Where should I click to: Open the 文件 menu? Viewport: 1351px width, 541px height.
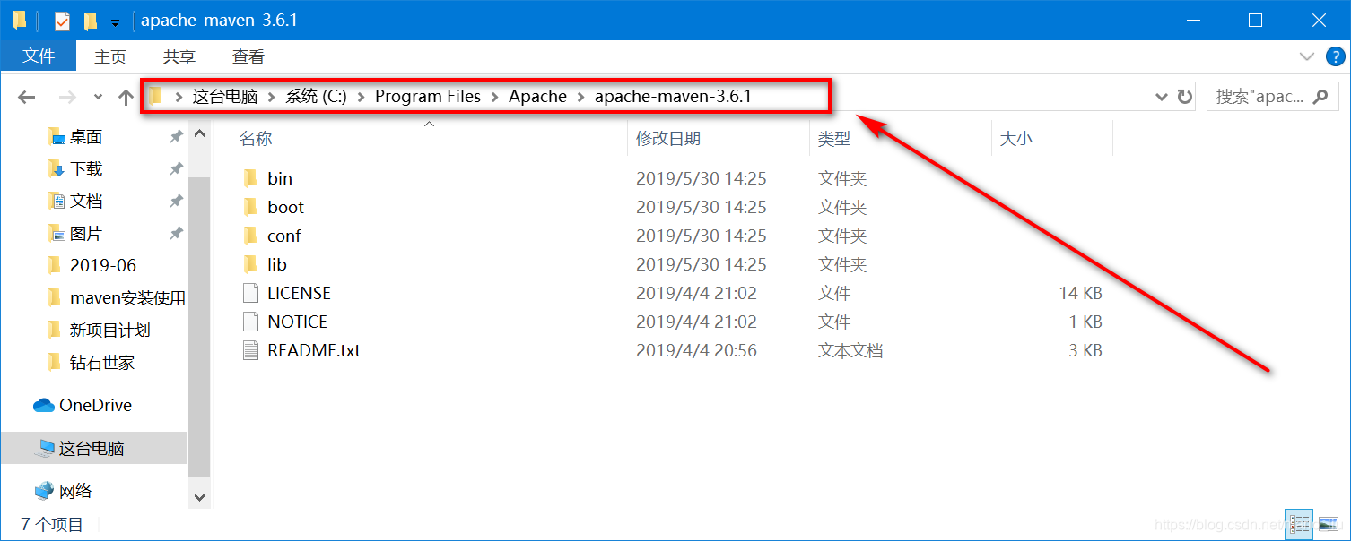point(39,56)
